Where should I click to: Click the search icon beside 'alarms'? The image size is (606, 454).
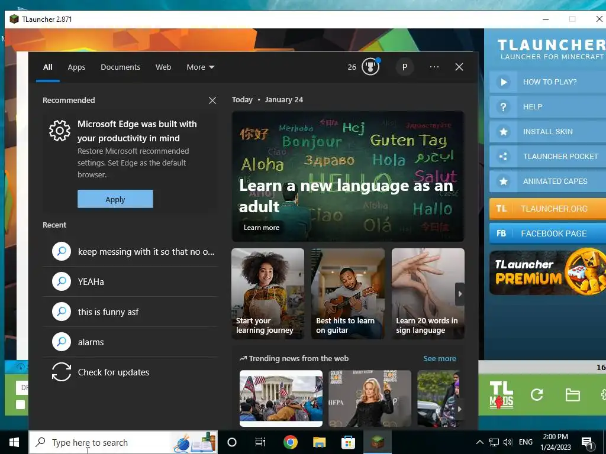[x=62, y=342]
